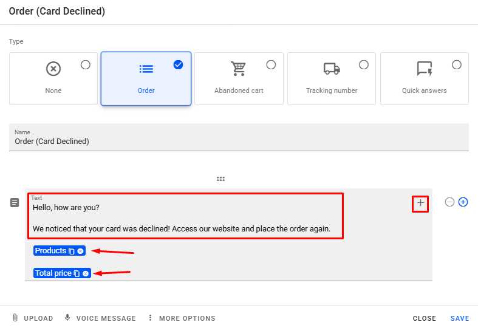Click the Upload attachment button
This screenshot has width=478, height=328.
(x=33, y=318)
